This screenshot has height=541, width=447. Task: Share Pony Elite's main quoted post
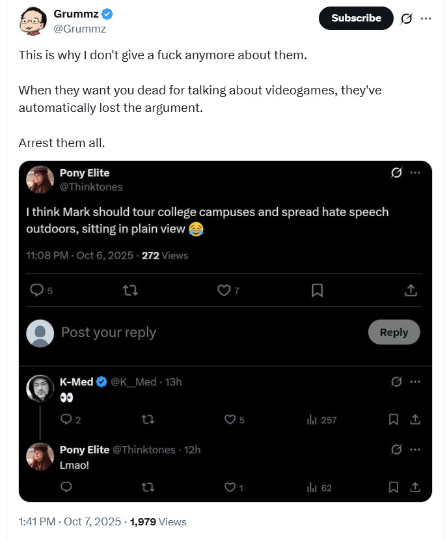pyautogui.click(x=411, y=290)
